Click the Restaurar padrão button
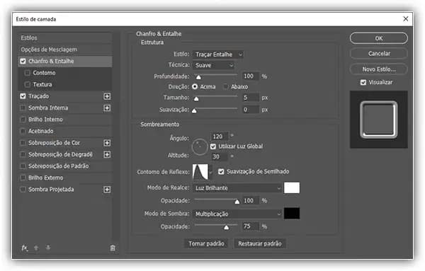Viewport: 425px width, 271px height. [x=260, y=243]
